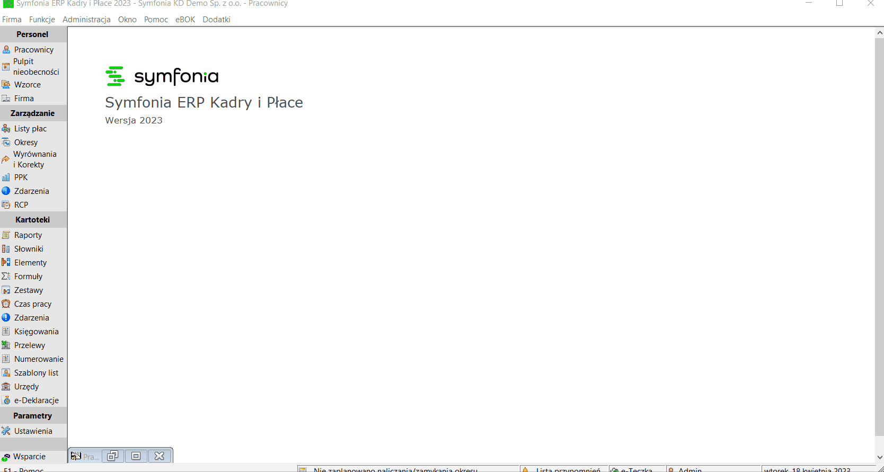Click e-Teczka in status bar
The height and width of the screenshot is (472, 884).
click(x=637, y=469)
